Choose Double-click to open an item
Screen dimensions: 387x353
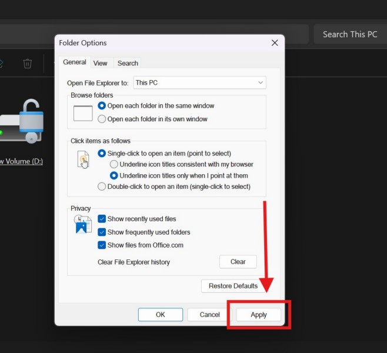coord(102,187)
